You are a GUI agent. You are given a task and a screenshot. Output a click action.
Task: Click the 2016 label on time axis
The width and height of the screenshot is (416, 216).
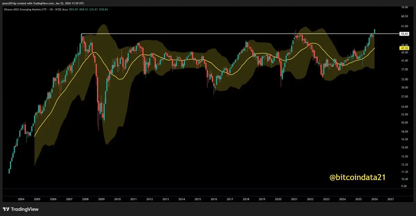(x=214, y=199)
